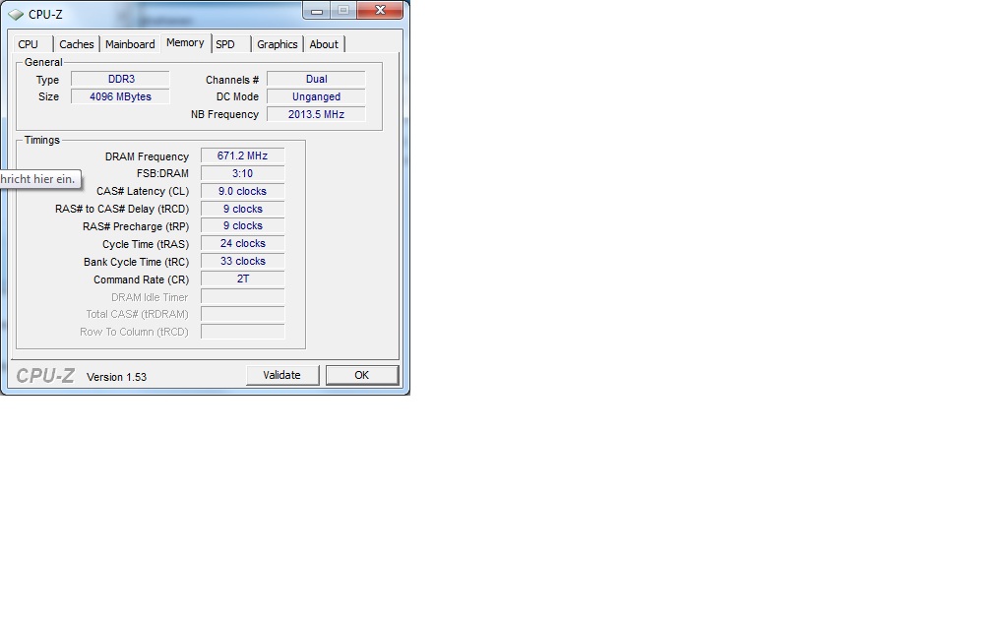Open the Mainboard tab
Image resolution: width=992 pixels, height=620 pixels.
coord(130,44)
